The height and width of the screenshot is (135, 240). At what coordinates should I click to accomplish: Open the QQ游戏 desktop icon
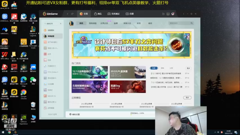click(x=14, y=5)
